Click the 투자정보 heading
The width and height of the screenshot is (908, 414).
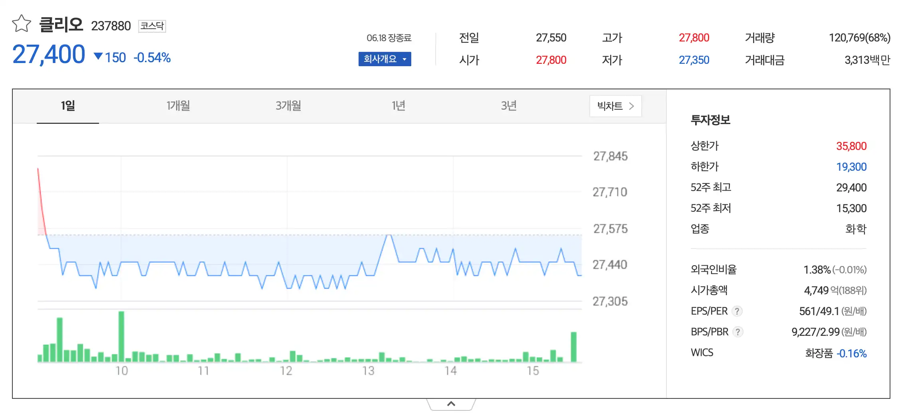click(x=710, y=120)
